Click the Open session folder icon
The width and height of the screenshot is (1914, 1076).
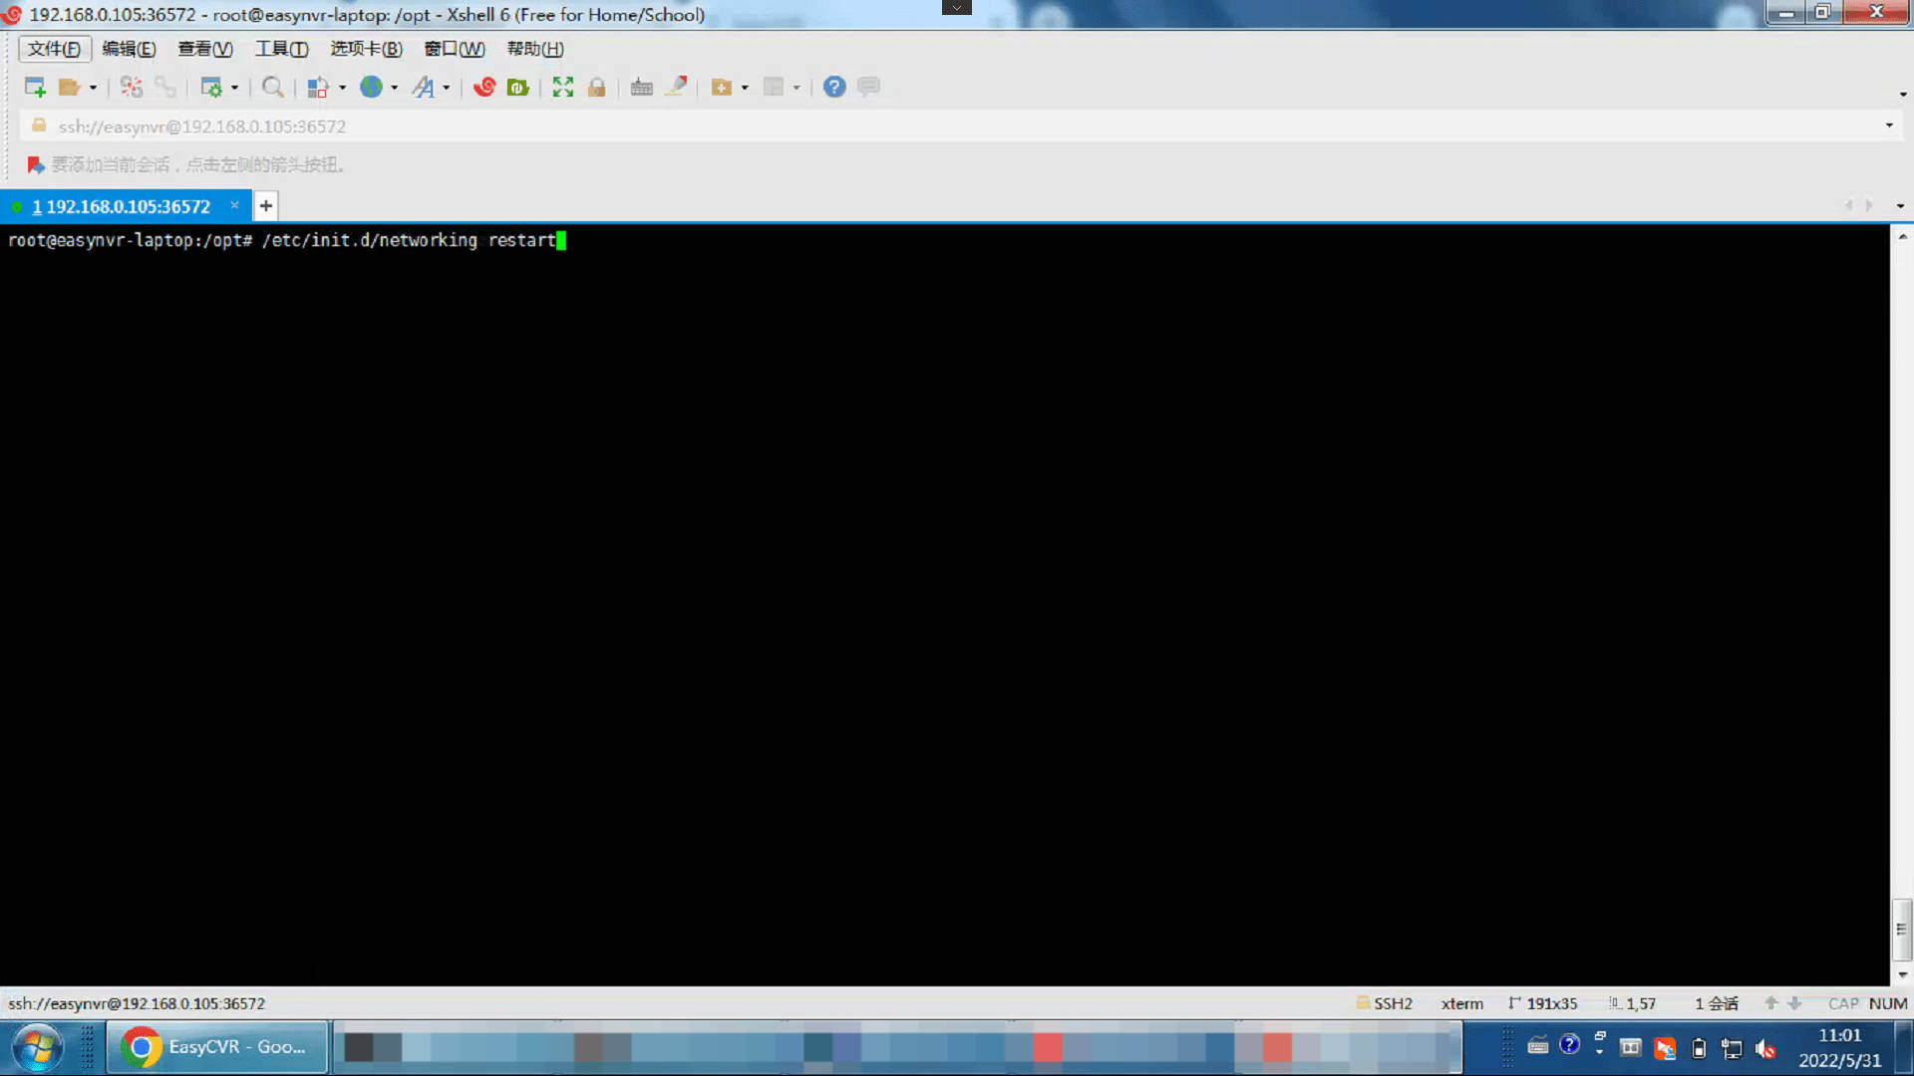click(x=69, y=88)
